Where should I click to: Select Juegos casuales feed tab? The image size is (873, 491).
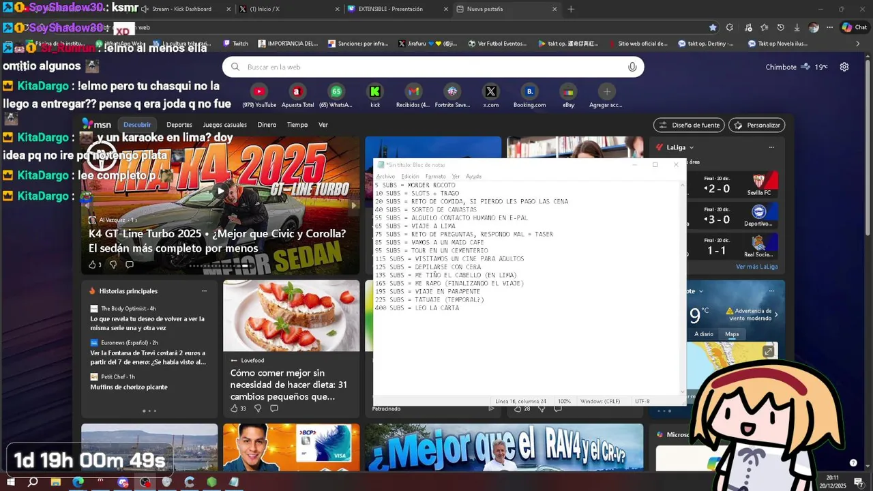tap(224, 125)
